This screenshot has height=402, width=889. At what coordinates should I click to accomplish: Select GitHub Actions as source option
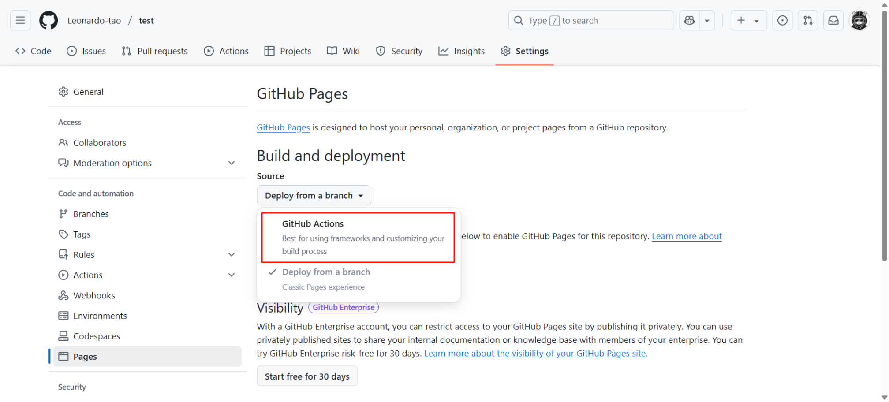[x=358, y=237]
